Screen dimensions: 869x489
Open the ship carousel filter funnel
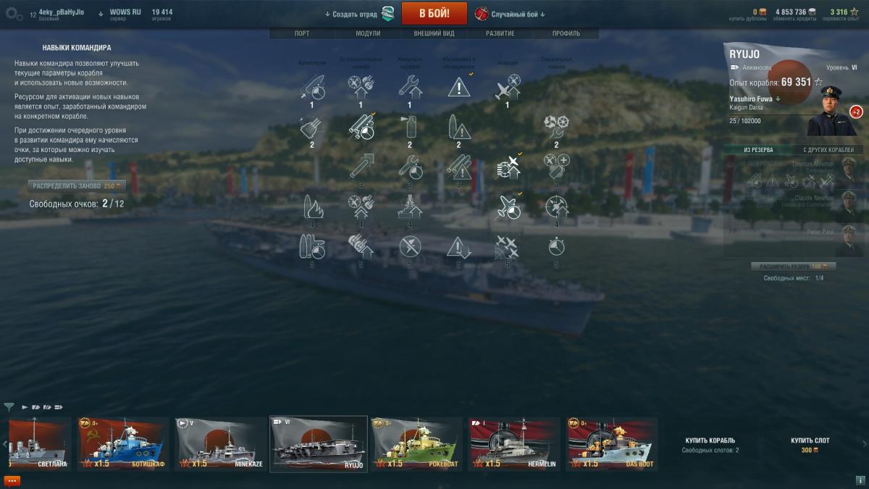tap(9, 407)
